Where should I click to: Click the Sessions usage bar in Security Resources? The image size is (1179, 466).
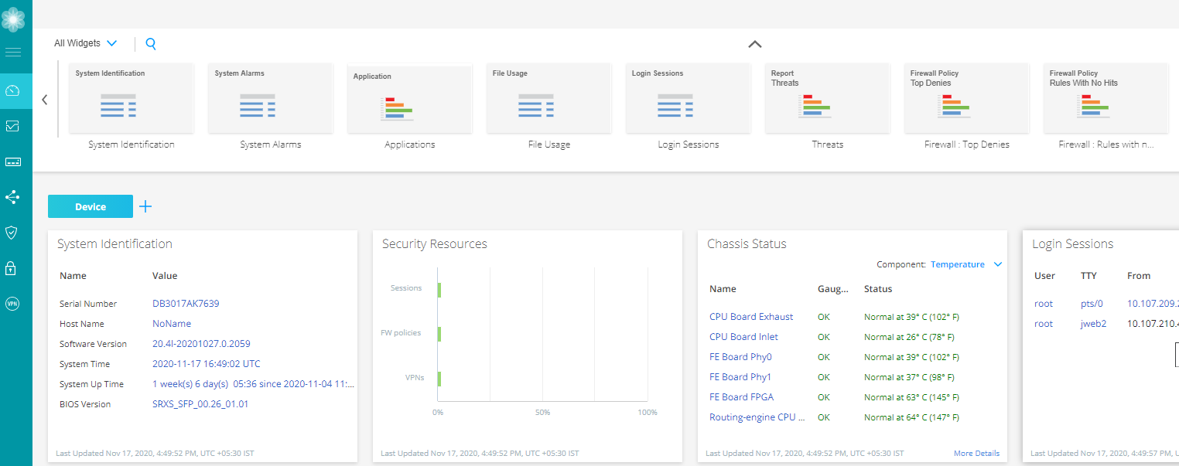439,289
